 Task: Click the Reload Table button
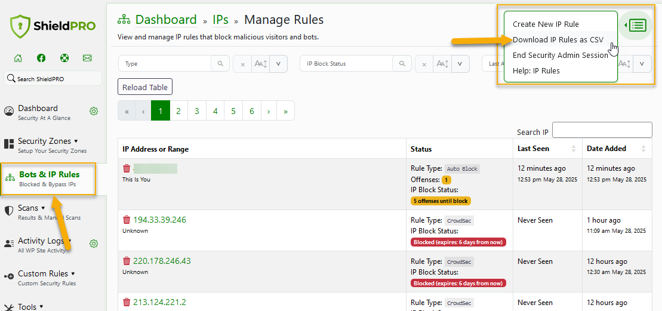pyautogui.click(x=145, y=87)
